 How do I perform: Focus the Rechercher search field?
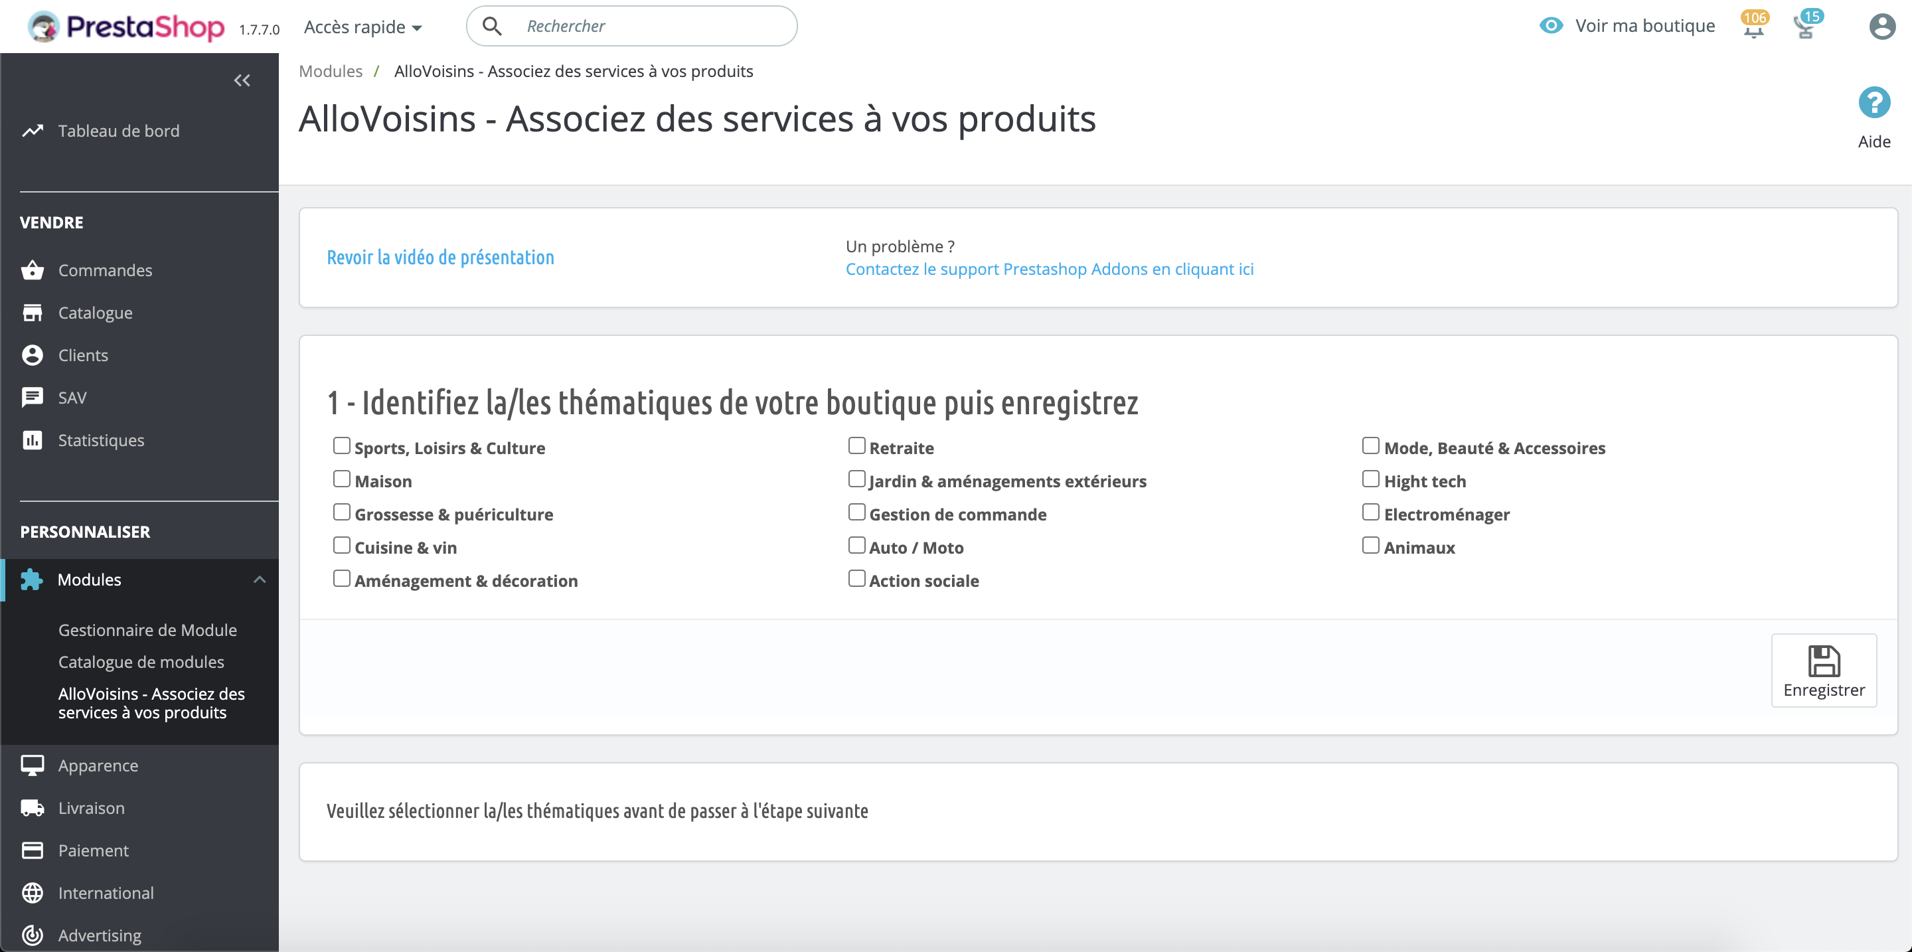631,26
